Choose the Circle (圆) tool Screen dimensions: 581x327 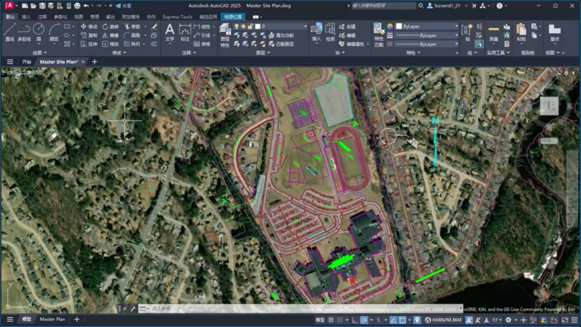point(39,32)
